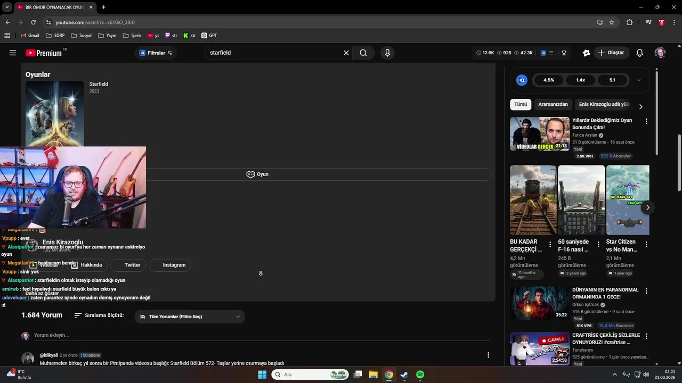Click the Oyun game category button
Screen dimensions: 682x383
point(258,174)
